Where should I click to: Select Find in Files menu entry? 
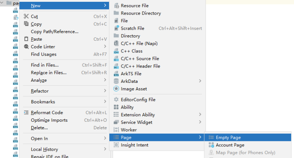[45, 65]
